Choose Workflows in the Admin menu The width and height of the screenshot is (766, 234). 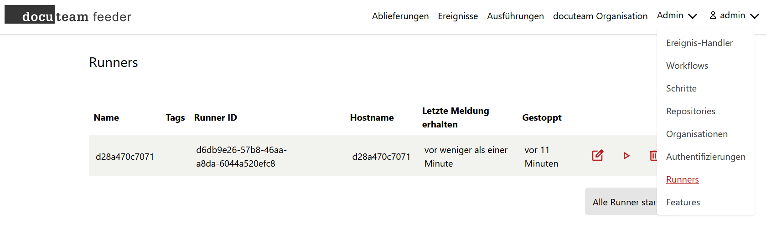pos(687,66)
